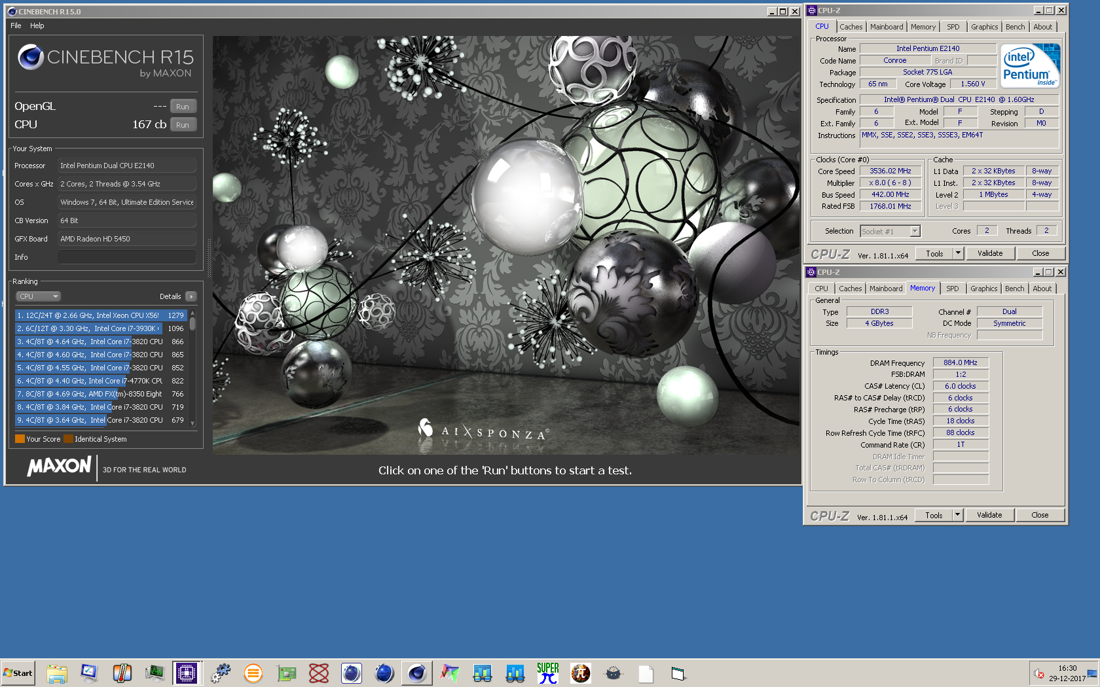
Task: Launch the SUPER PI icon in taskbar
Action: click(x=548, y=673)
